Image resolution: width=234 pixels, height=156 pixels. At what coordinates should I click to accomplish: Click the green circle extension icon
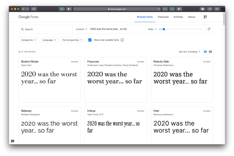click(172, 9)
